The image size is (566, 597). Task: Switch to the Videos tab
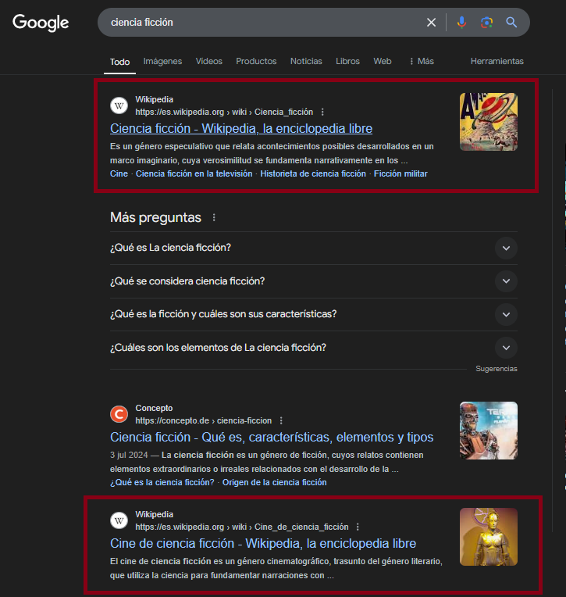pos(208,61)
